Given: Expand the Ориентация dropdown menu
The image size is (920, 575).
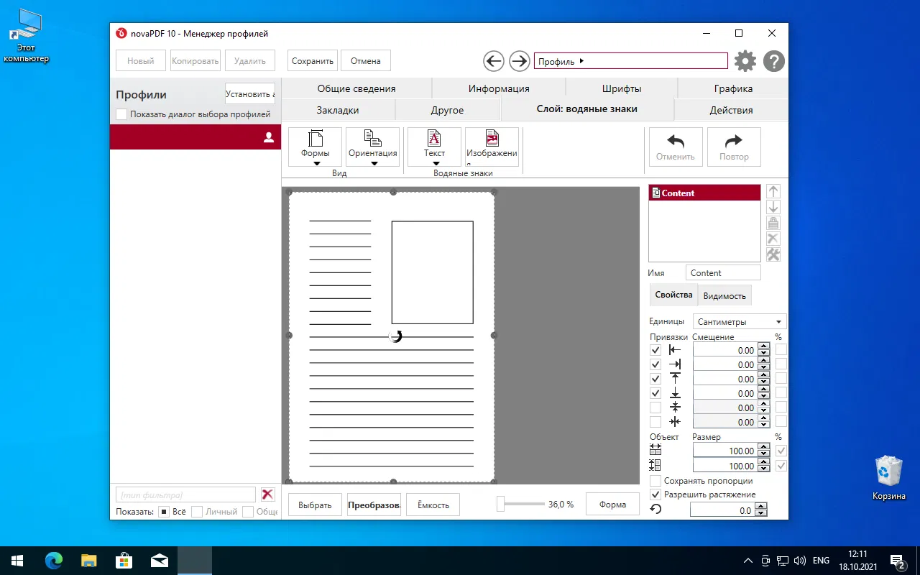Looking at the screenshot, I should (373, 162).
